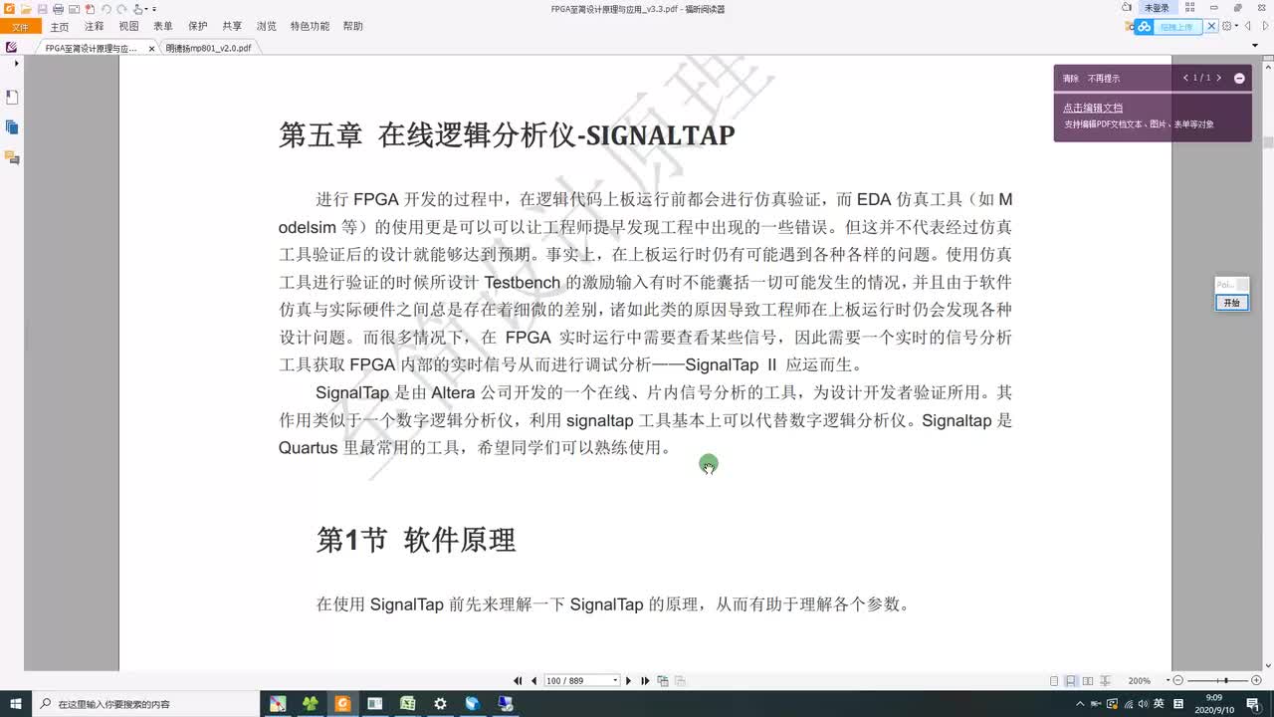
Task: Show previous notification tip
Action: click(1185, 78)
